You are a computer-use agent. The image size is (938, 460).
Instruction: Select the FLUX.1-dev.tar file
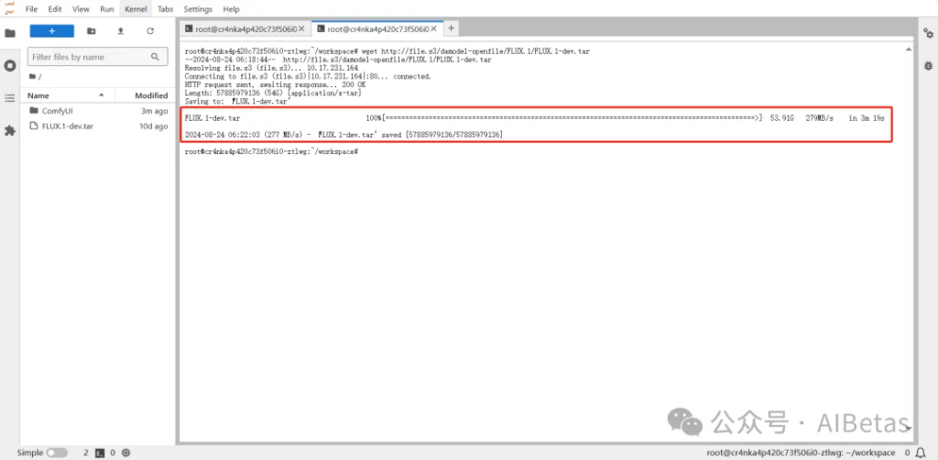pyautogui.click(x=67, y=126)
